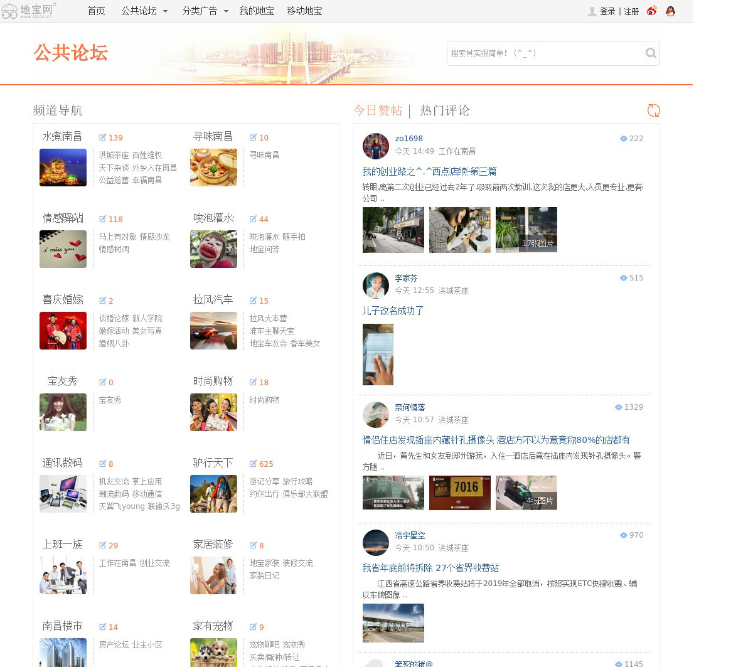753x667 pixels.
Task: Open 拉风大本营 sub-forum link
Action: point(268,318)
